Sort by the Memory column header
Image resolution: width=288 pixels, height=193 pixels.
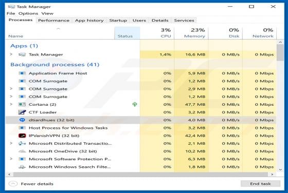[191, 33]
